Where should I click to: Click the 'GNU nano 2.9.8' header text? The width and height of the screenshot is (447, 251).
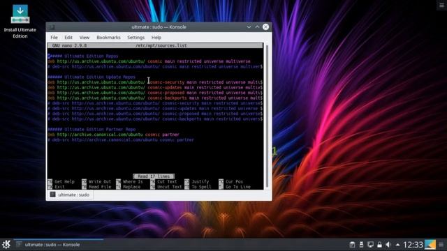coord(69,45)
